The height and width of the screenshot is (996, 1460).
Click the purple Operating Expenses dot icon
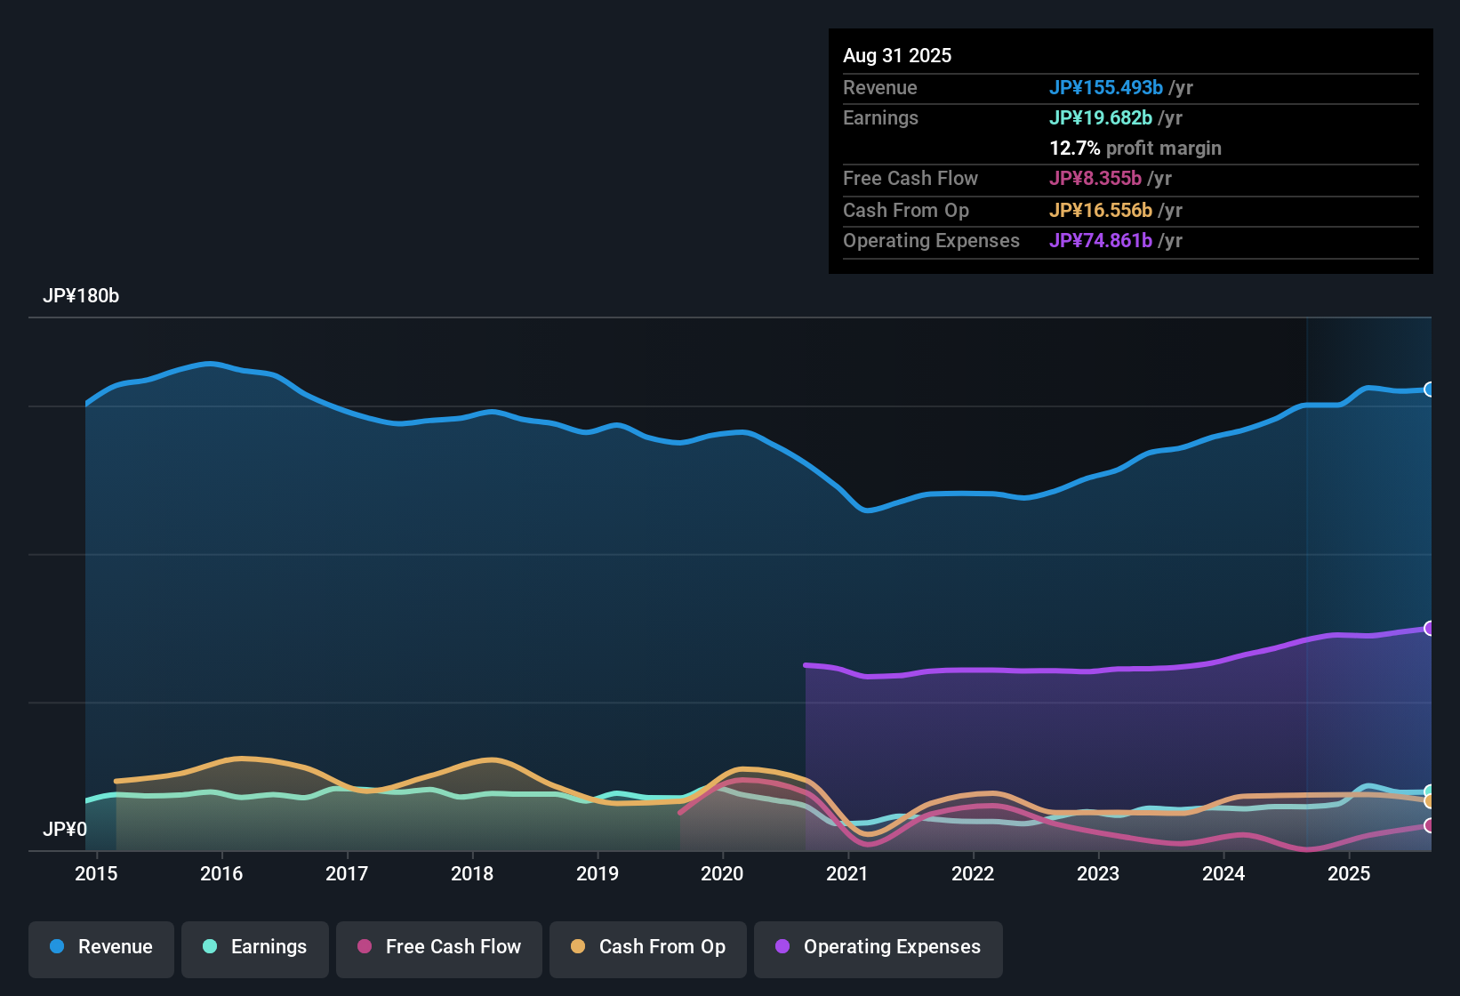[782, 947]
